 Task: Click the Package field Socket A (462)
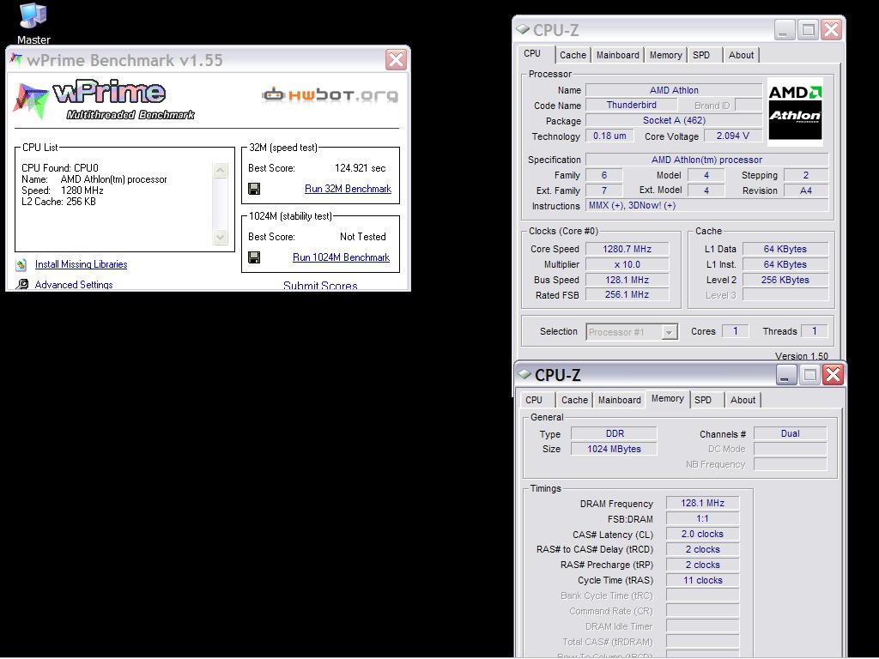[674, 120]
